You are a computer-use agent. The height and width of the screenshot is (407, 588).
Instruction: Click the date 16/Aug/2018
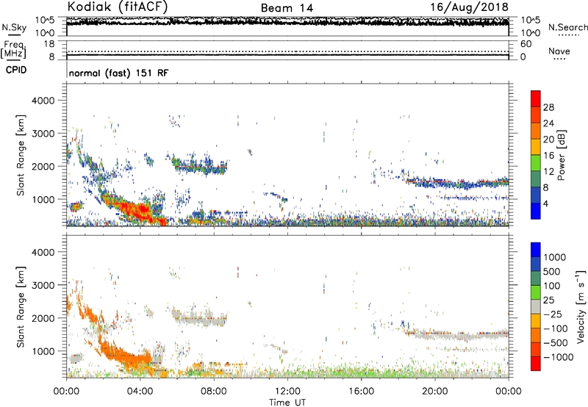coord(469,7)
